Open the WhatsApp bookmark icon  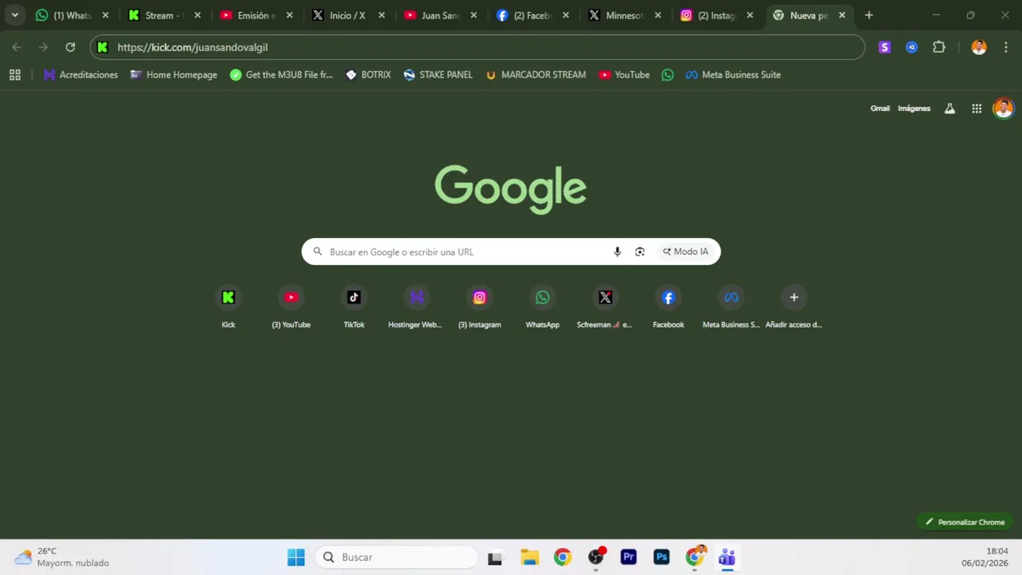point(667,74)
